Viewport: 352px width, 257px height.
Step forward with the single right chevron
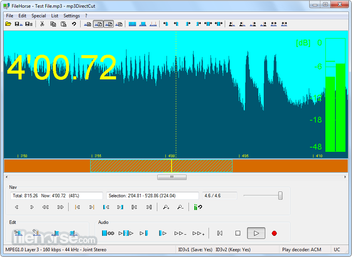click(32, 207)
